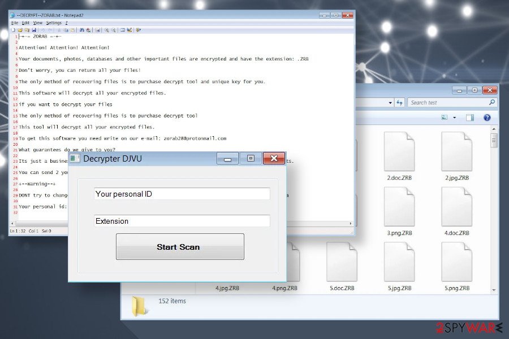Click the Decrypter DJVU title bar app icon
The width and height of the screenshot is (509, 339).
(x=75, y=159)
